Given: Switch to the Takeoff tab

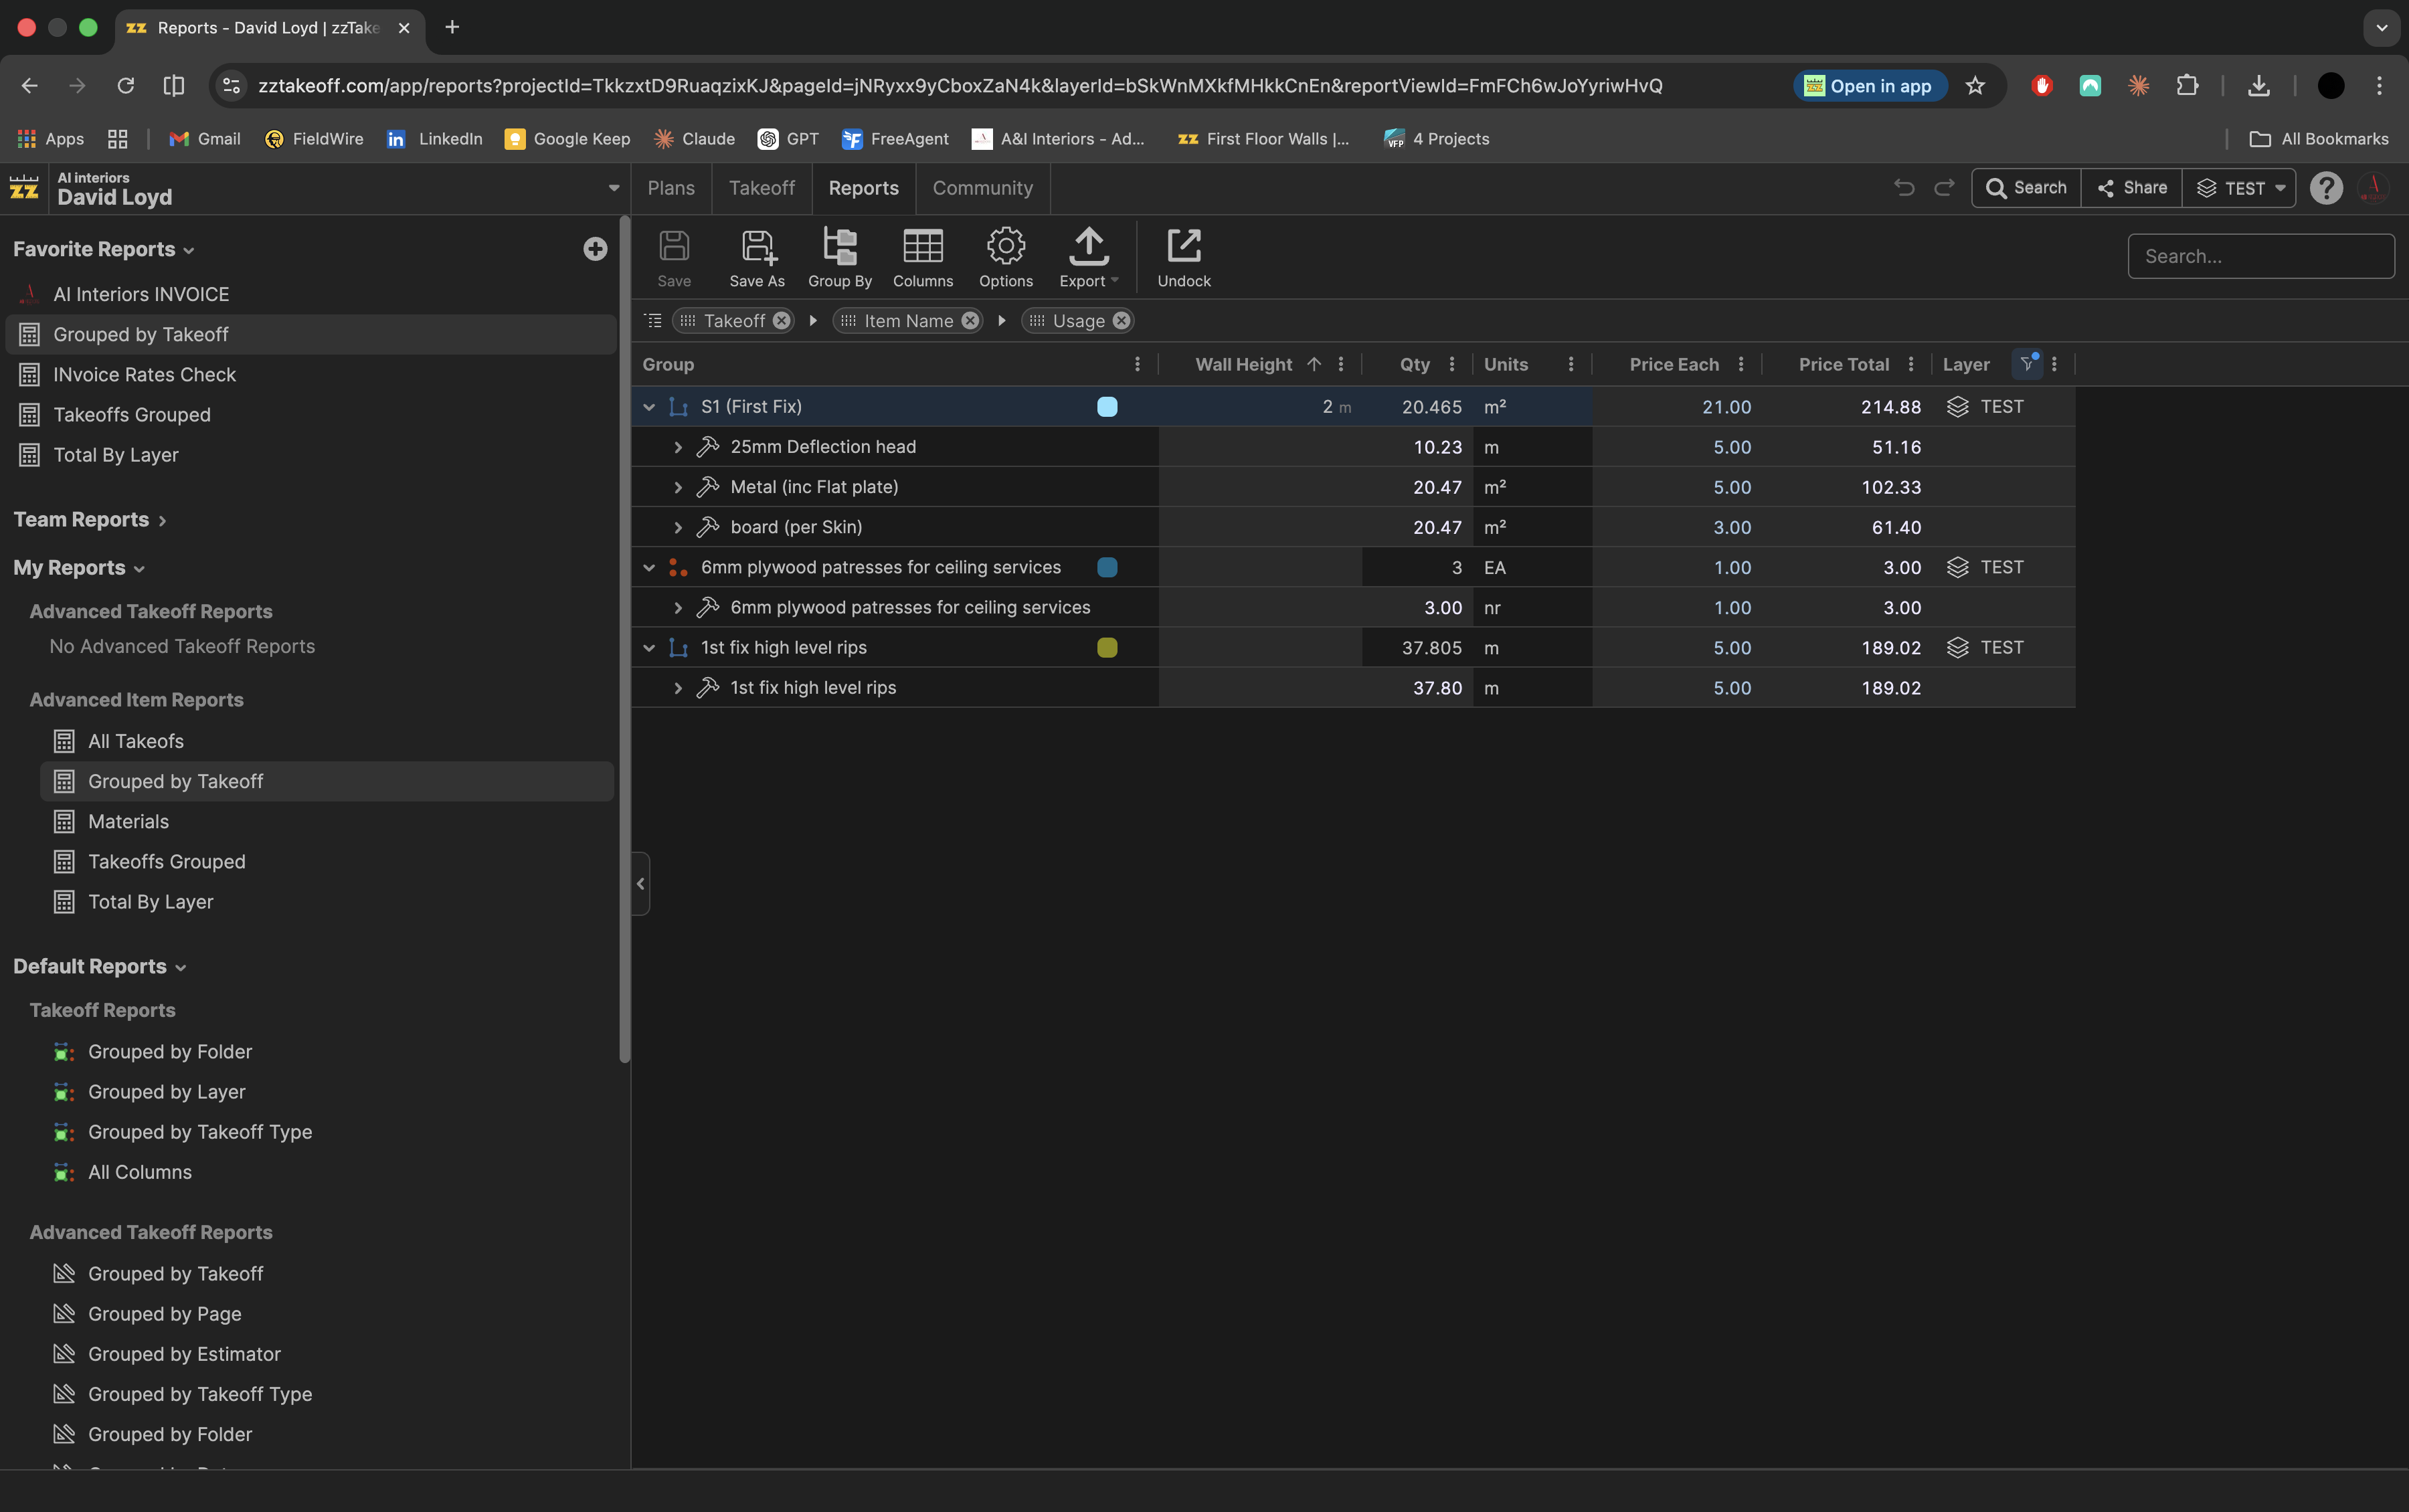Looking at the screenshot, I should (x=761, y=188).
